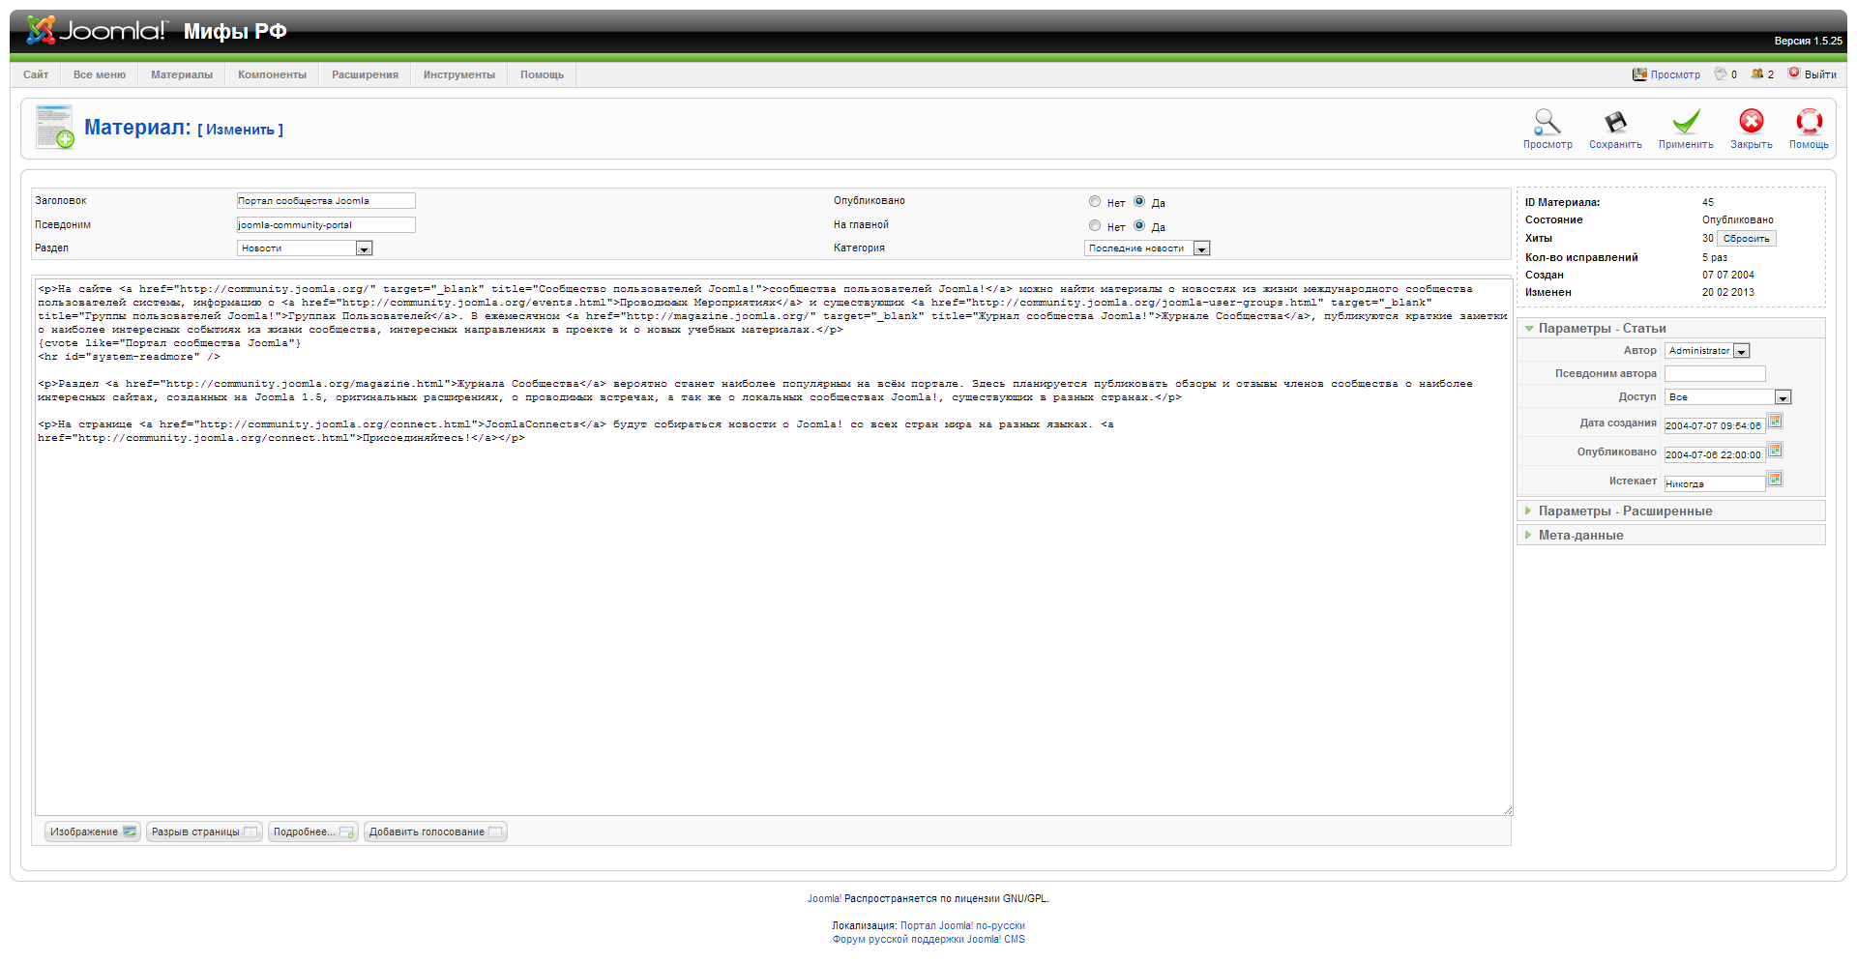Screen dimensions: 1857x963
Task: Reset hits with Сбросить button
Action: 1746,239
